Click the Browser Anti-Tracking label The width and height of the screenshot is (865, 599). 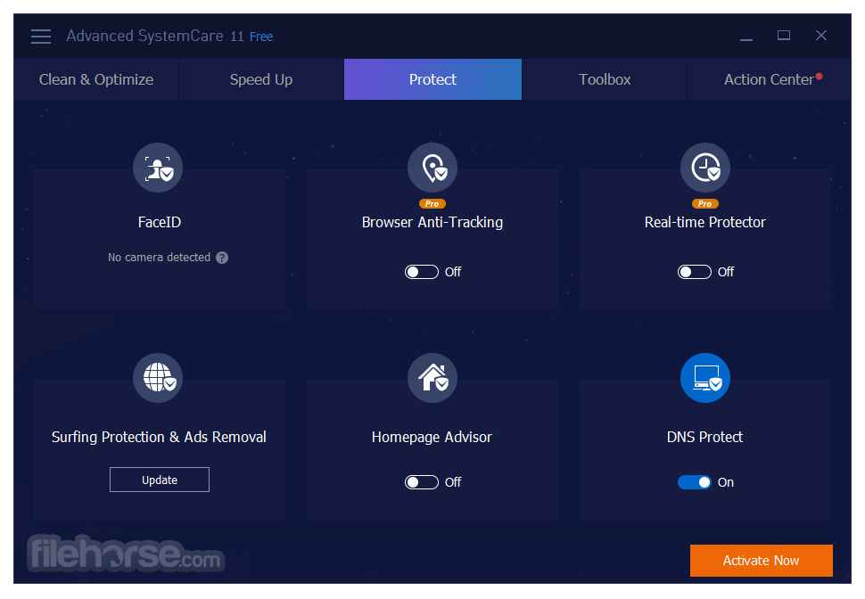click(x=432, y=222)
